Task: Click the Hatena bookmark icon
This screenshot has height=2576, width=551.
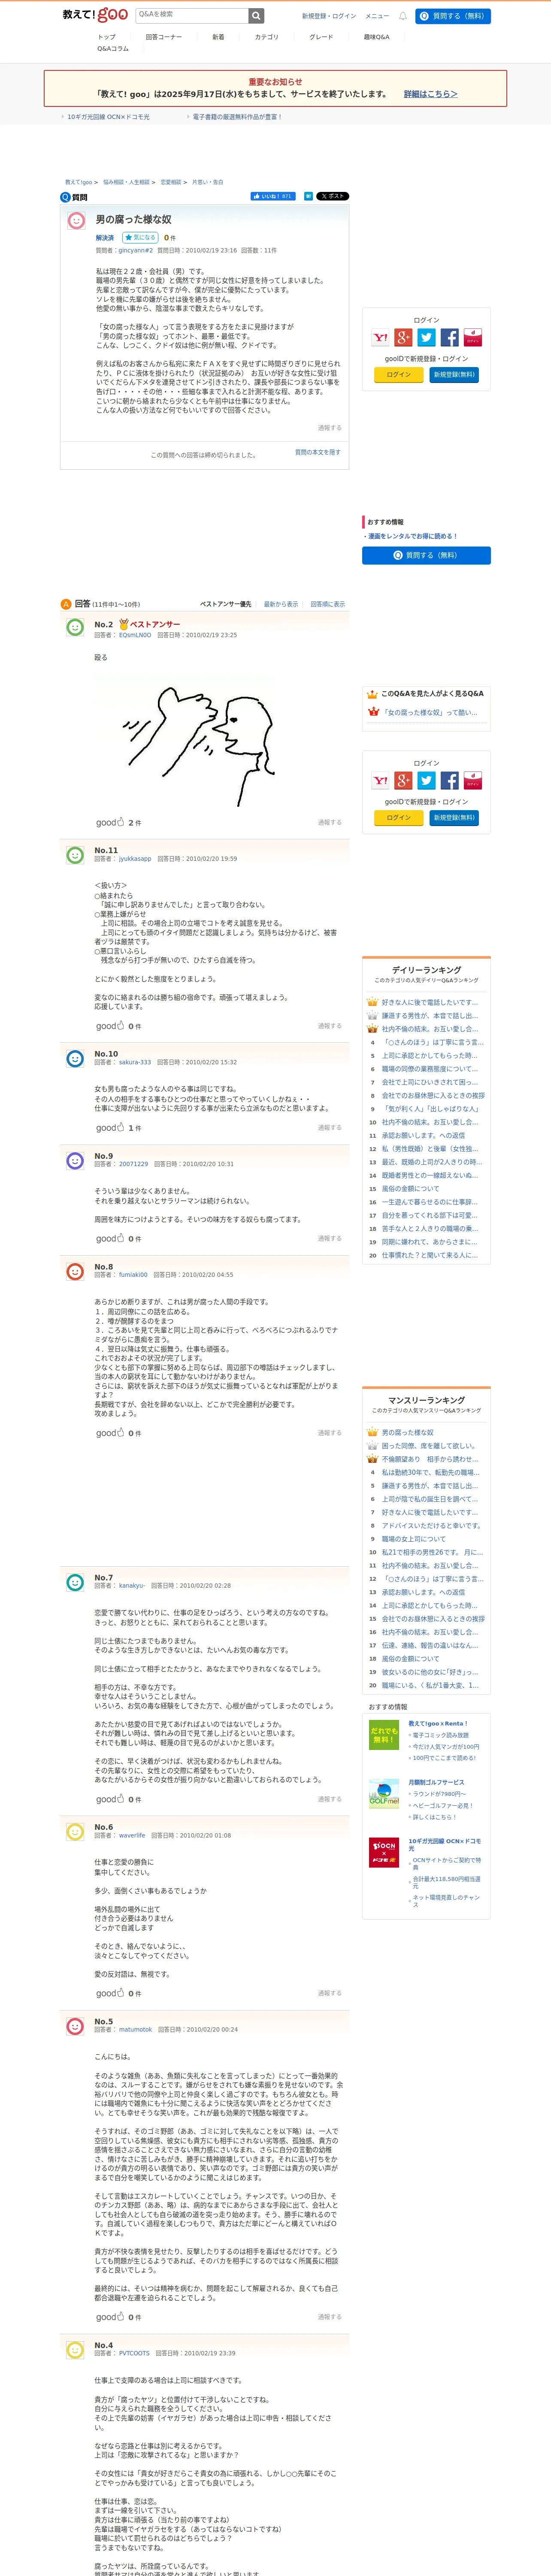Action: coord(308,196)
